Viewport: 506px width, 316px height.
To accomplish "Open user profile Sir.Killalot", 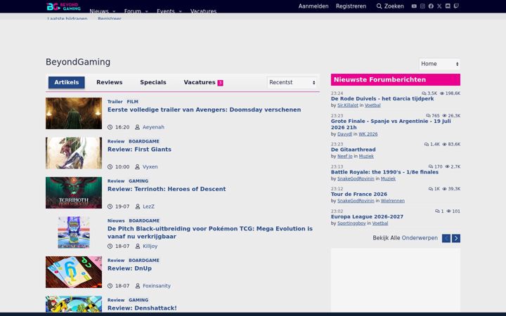I will tap(348, 105).
